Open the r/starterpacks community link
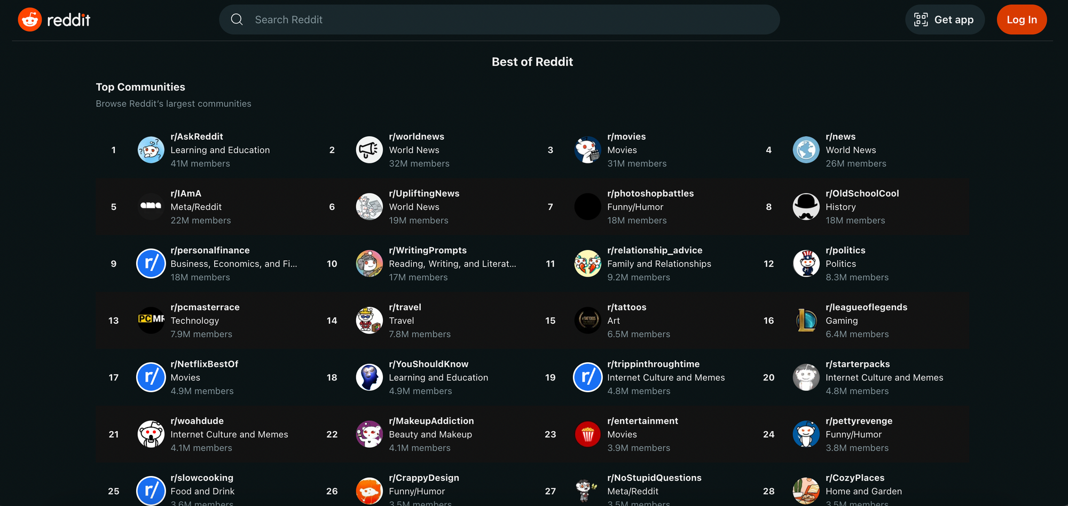 pyautogui.click(x=858, y=364)
